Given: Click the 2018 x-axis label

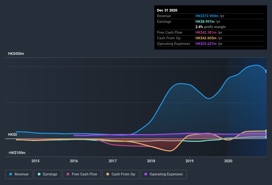Looking at the screenshot, I should (x=151, y=161).
